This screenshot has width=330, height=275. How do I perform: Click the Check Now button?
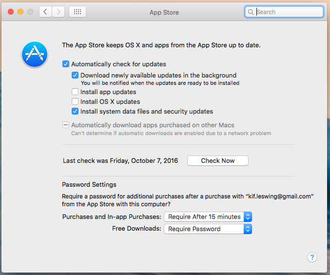[x=218, y=161]
